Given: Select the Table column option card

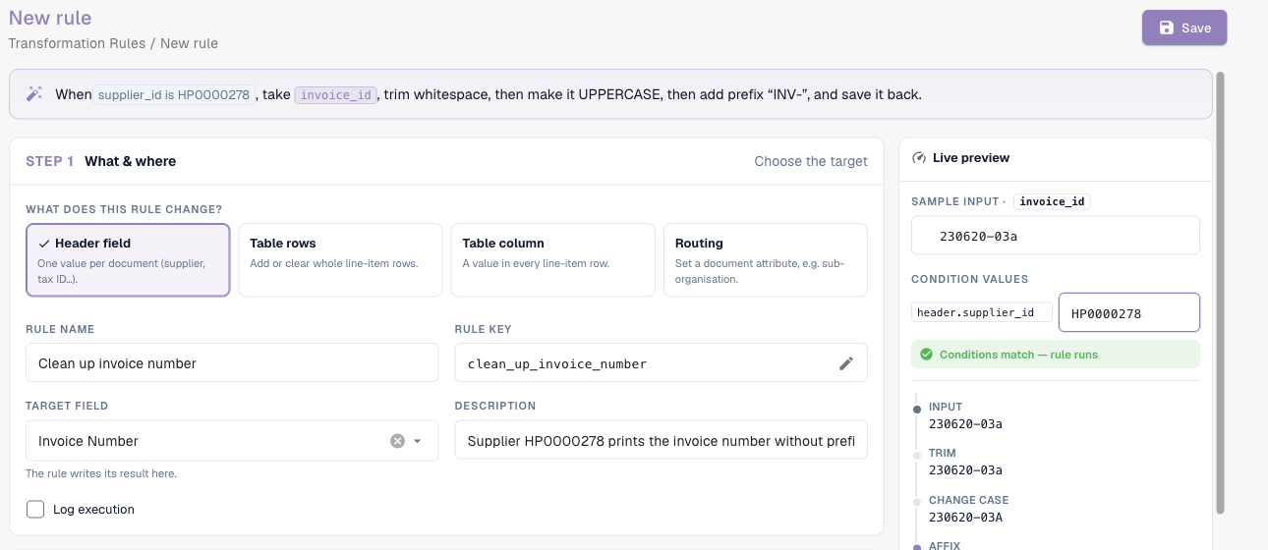Looking at the screenshot, I should click(552, 260).
